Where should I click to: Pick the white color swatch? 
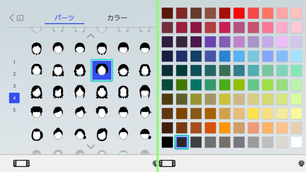coord(296,142)
